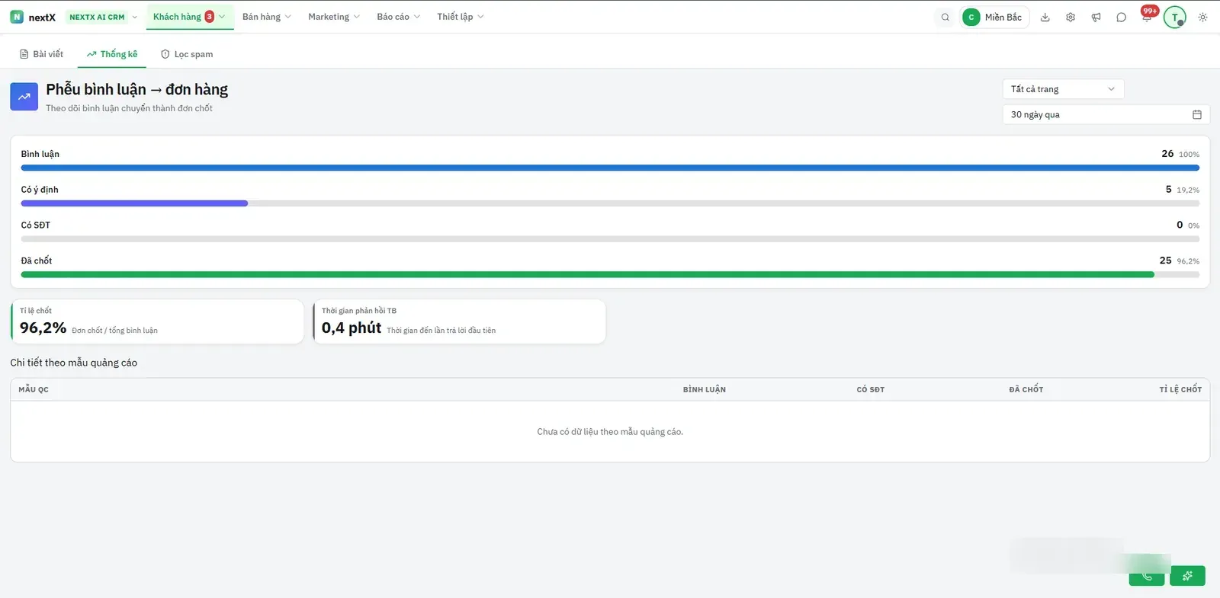This screenshot has width=1220, height=598.
Task: Open the green AI sparkle button
Action: pyautogui.click(x=1187, y=576)
